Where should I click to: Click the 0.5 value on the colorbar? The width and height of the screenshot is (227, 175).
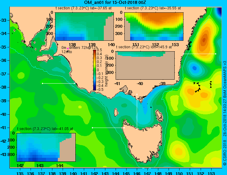99,50
